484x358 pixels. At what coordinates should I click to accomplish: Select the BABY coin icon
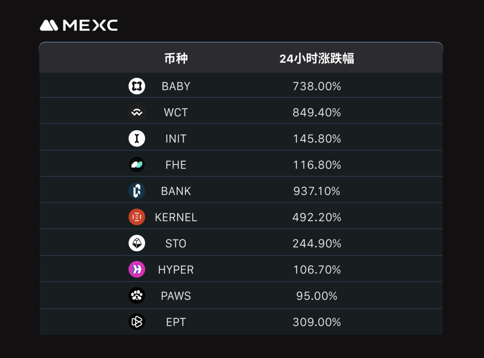137,86
